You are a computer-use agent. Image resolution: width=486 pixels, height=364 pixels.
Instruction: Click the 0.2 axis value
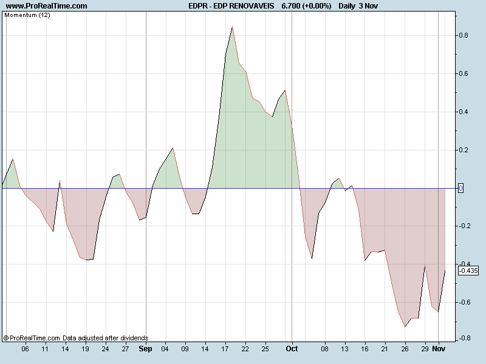(464, 150)
